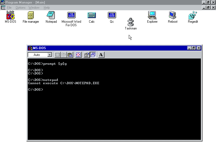
Task: Open the Auto font size dropdown
Action: coord(49,55)
